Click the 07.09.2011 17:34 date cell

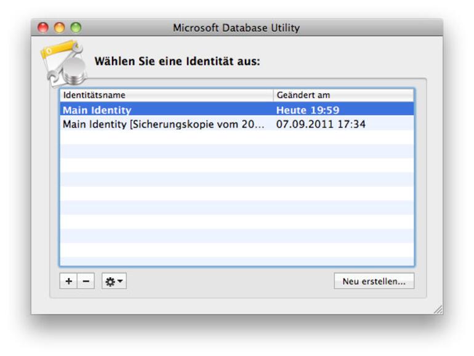point(321,124)
